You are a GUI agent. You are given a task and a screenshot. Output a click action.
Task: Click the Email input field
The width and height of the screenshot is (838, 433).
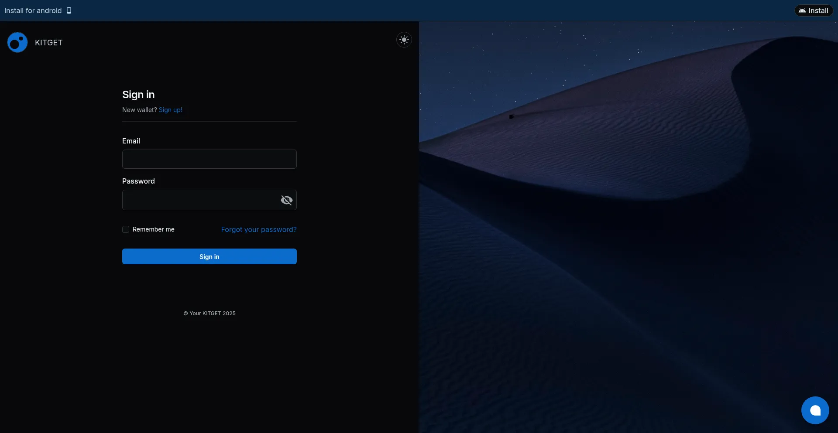[209, 159]
